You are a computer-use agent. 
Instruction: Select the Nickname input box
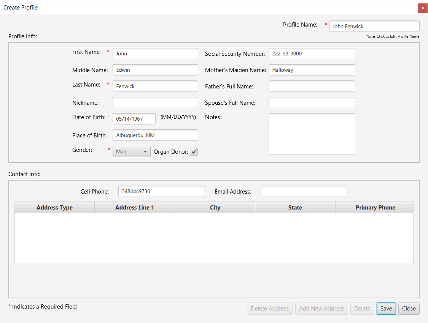coord(155,102)
